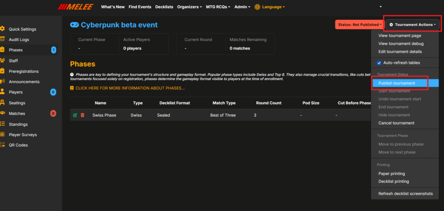Screen dimensions: 444x211
Task: Expand the Admin dropdown menu
Action: (242, 7)
